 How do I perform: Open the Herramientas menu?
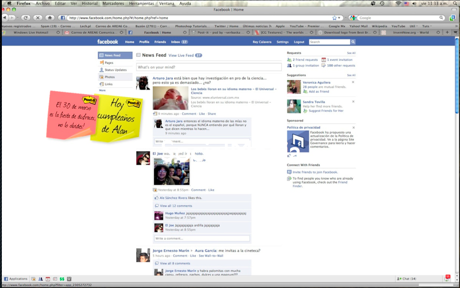pyautogui.click(x=142, y=4)
